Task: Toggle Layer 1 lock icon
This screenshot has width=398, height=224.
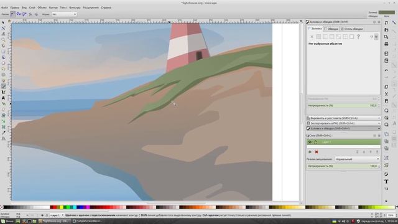Action: coord(315,142)
